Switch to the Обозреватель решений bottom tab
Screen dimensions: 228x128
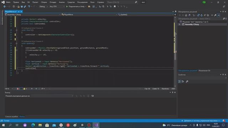[x=188, y=71]
